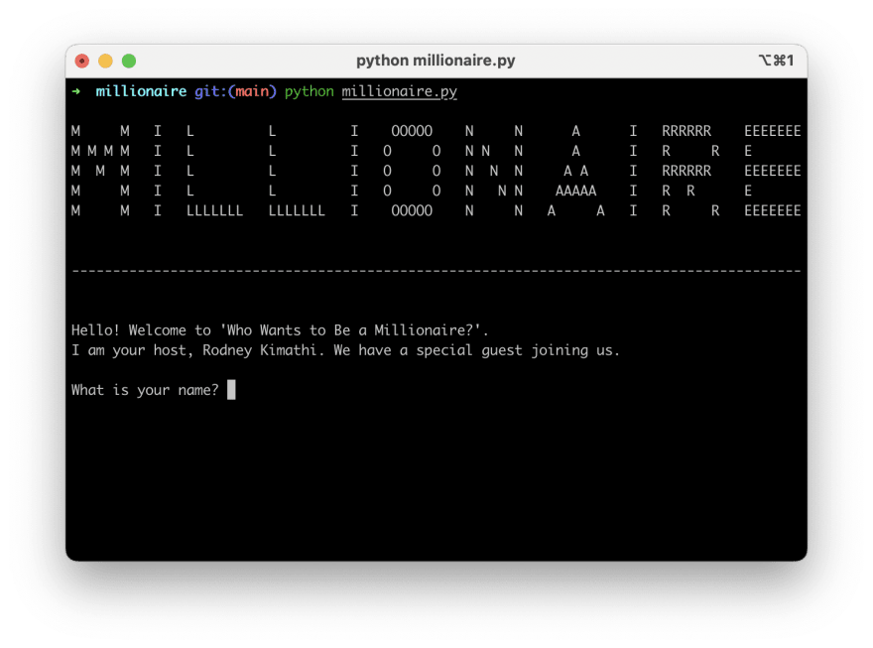
Task: Click the first 'LLLLLLL' in banner bottom row
Action: click(214, 211)
